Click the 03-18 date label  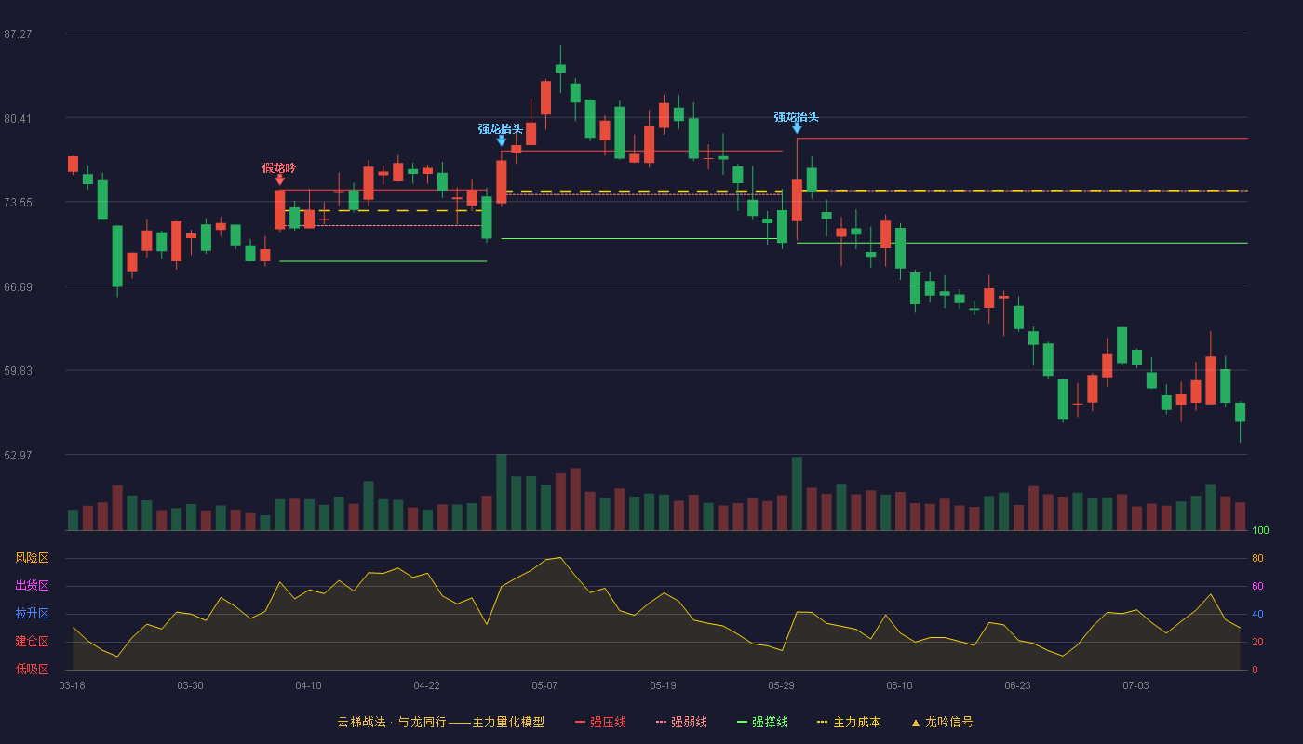click(x=72, y=685)
